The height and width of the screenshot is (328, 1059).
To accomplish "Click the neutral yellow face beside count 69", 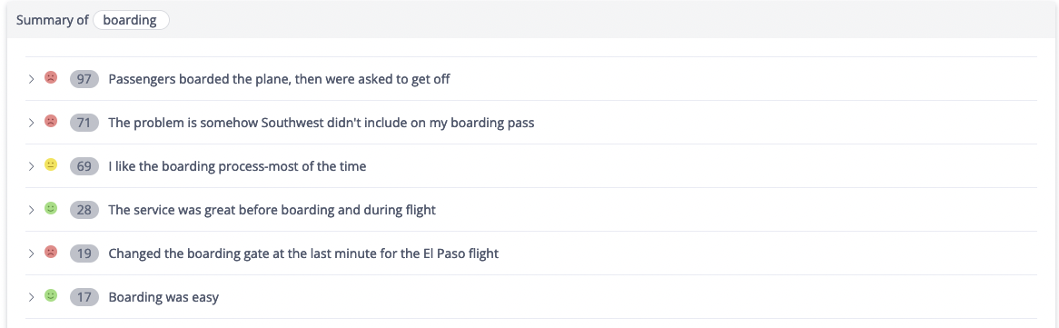I will click(x=51, y=165).
